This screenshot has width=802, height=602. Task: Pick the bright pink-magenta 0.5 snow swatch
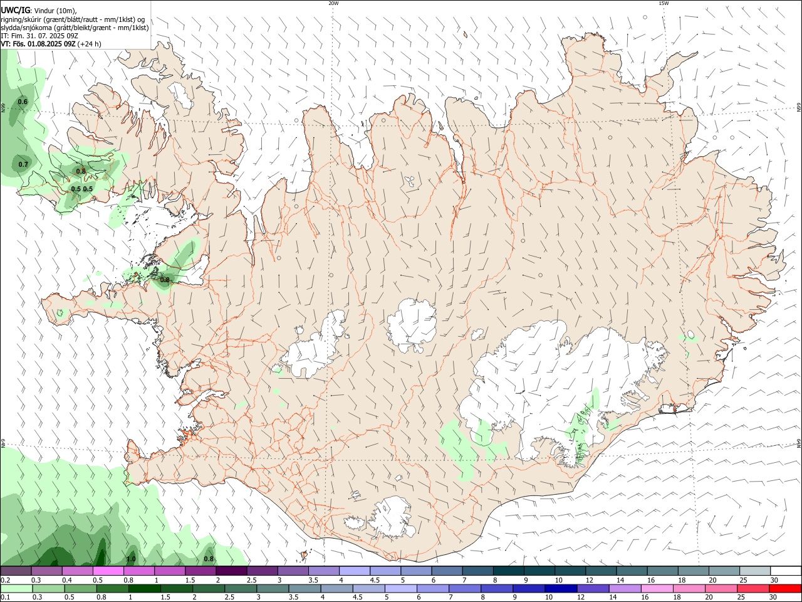[x=108, y=571]
